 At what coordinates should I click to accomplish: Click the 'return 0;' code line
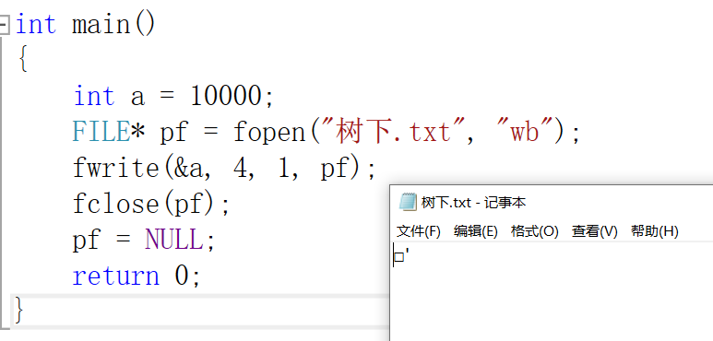click(137, 276)
